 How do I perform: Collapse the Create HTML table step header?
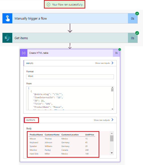pos(70,53)
